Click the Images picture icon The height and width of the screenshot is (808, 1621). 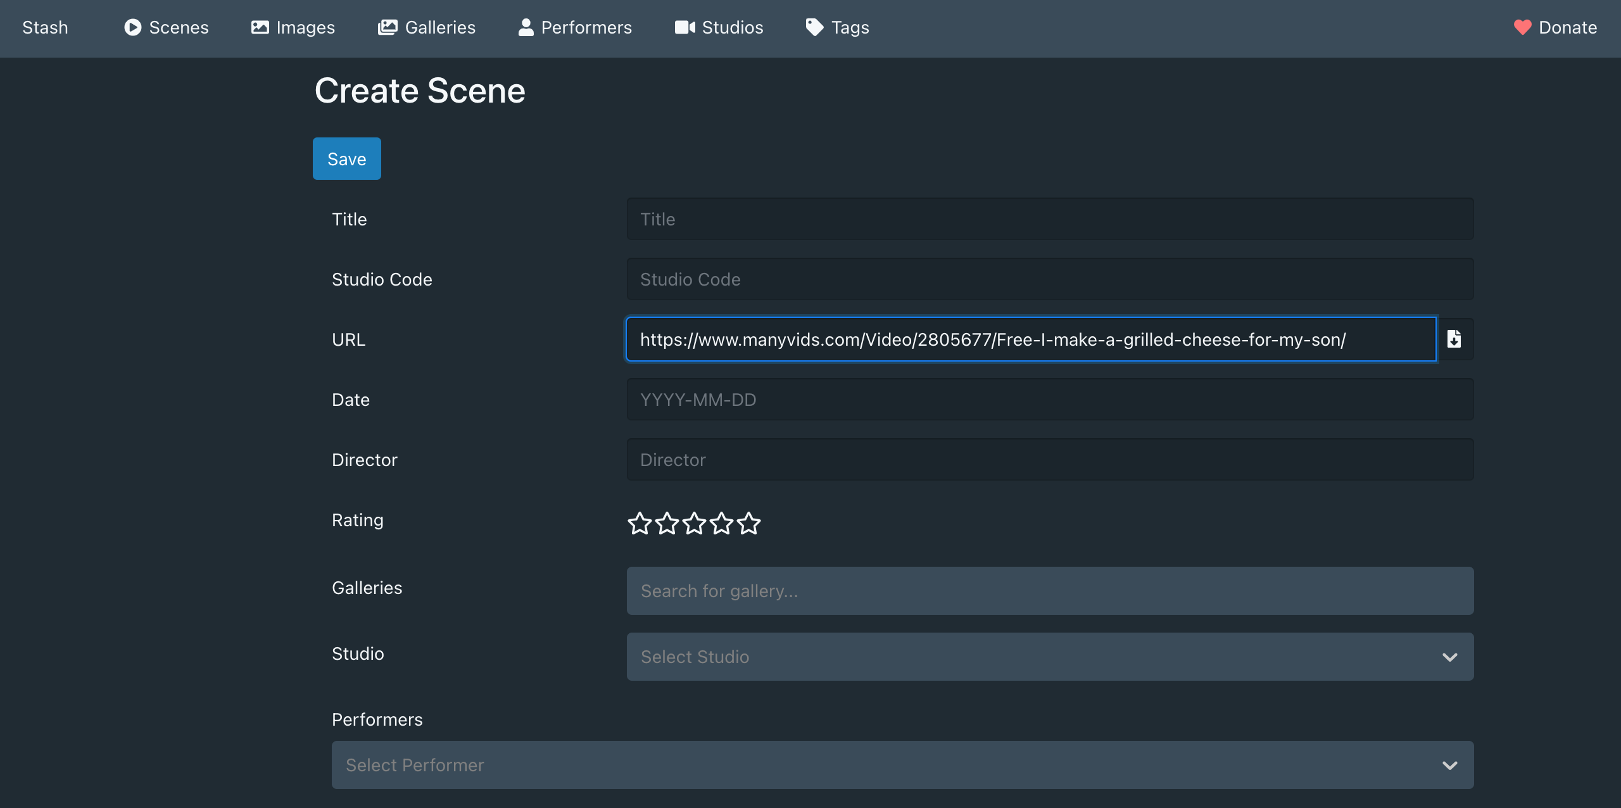point(260,27)
